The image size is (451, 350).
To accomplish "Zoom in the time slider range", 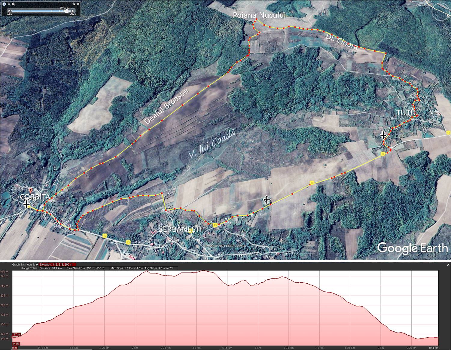I will 14,4.
